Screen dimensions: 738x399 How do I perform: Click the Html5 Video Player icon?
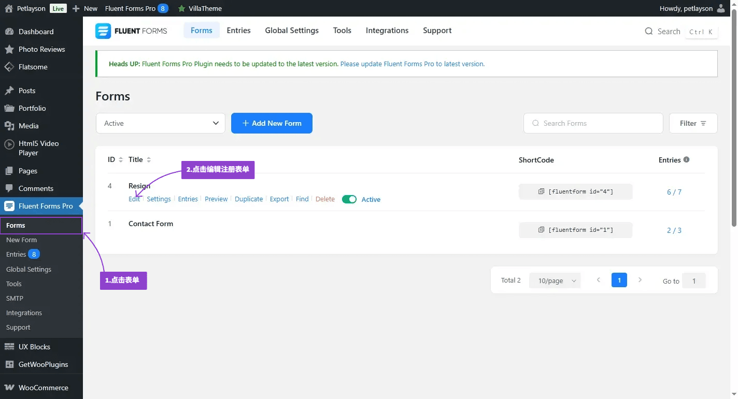tap(9, 144)
